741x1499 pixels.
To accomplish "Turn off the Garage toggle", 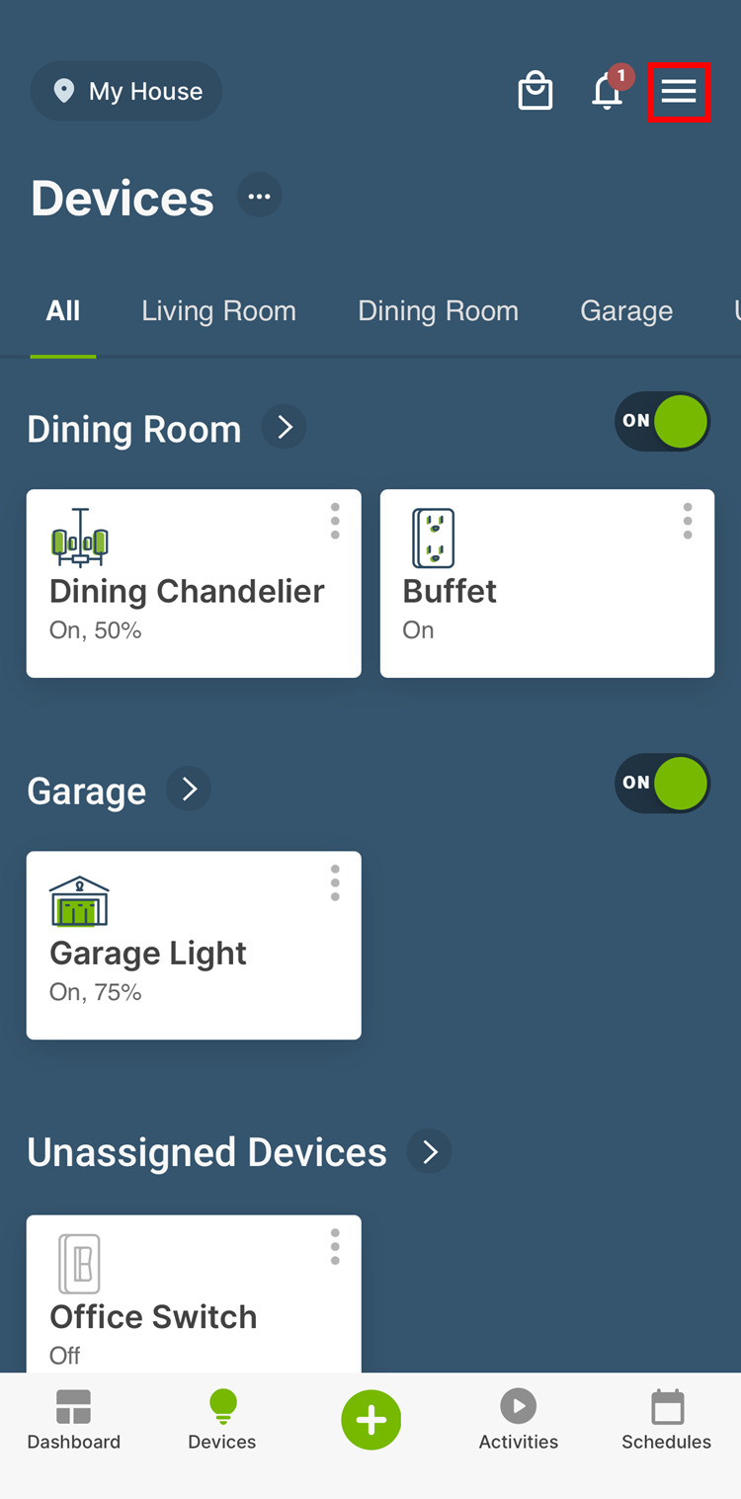I will click(x=662, y=784).
